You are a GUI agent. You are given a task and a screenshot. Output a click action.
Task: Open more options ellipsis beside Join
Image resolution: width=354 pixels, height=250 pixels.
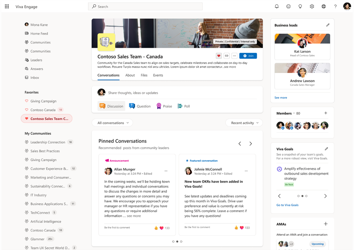click(234, 56)
